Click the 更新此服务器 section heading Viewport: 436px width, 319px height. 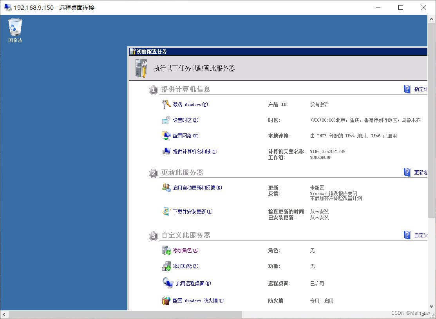[182, 173]
